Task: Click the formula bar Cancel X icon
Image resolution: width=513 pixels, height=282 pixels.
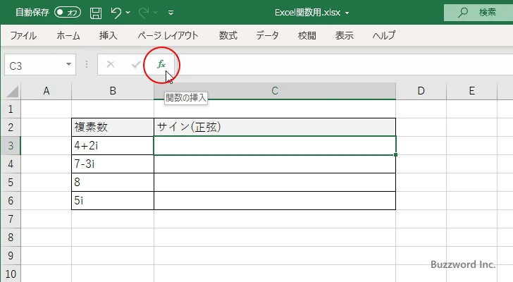Action: (x=111, y=65)
